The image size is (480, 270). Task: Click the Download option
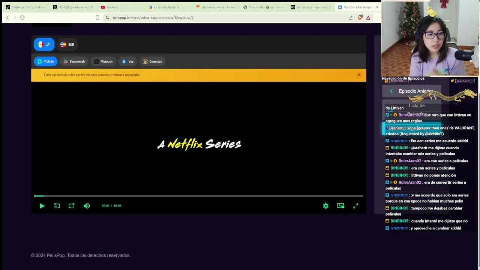coord(152,61)
